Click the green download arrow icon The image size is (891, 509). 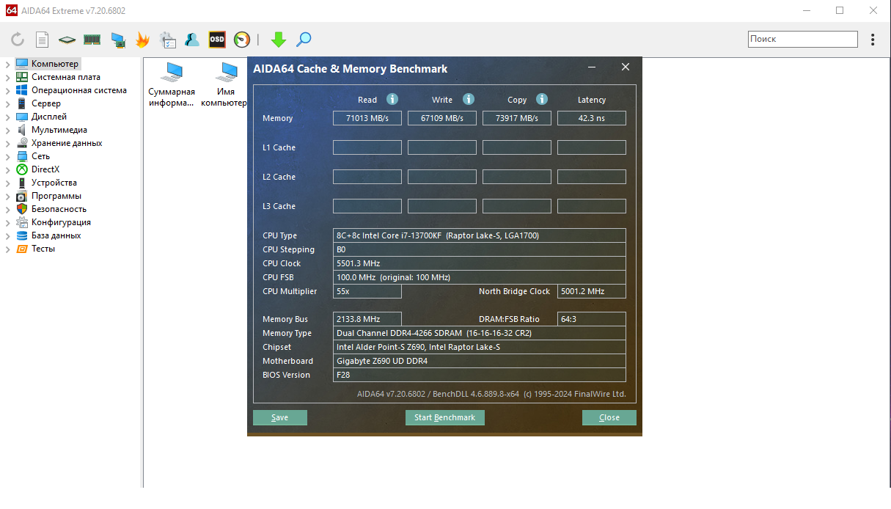click(278, 40)
